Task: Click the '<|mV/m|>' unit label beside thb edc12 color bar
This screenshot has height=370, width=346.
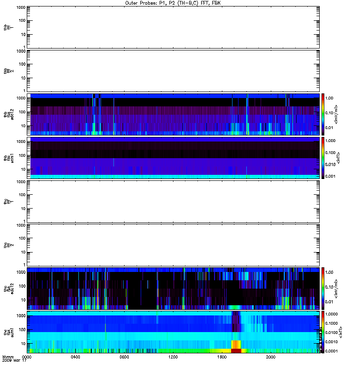Action: click(x=336, y=114)
